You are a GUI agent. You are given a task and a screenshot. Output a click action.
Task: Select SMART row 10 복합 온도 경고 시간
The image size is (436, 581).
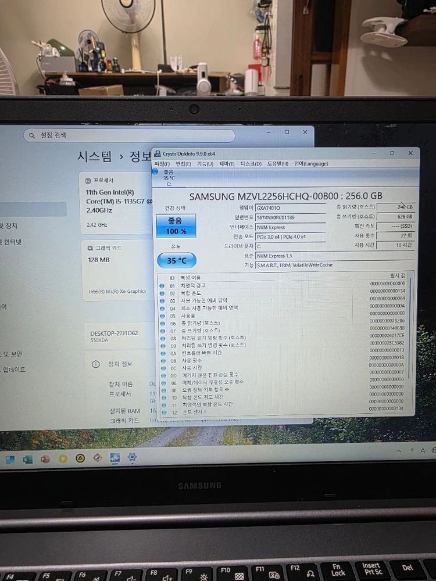pyautogui.click(x=283, y=397)
